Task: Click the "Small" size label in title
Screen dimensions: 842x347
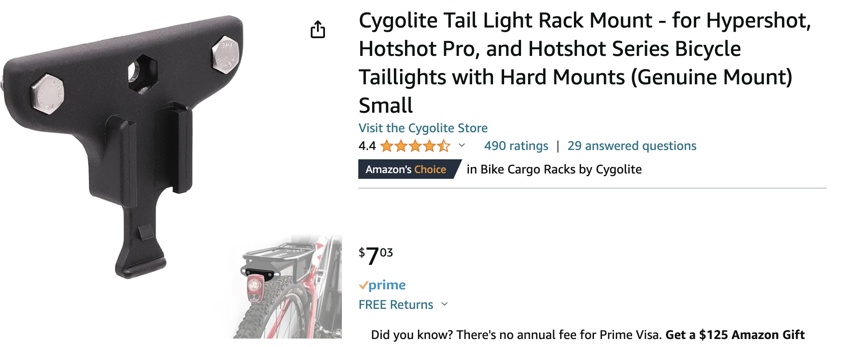Action: coord(386,106)
